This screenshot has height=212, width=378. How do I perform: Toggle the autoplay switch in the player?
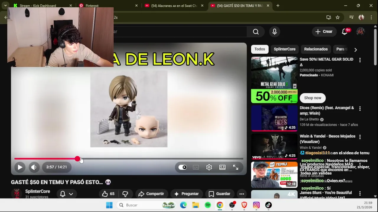pos(183,167)
